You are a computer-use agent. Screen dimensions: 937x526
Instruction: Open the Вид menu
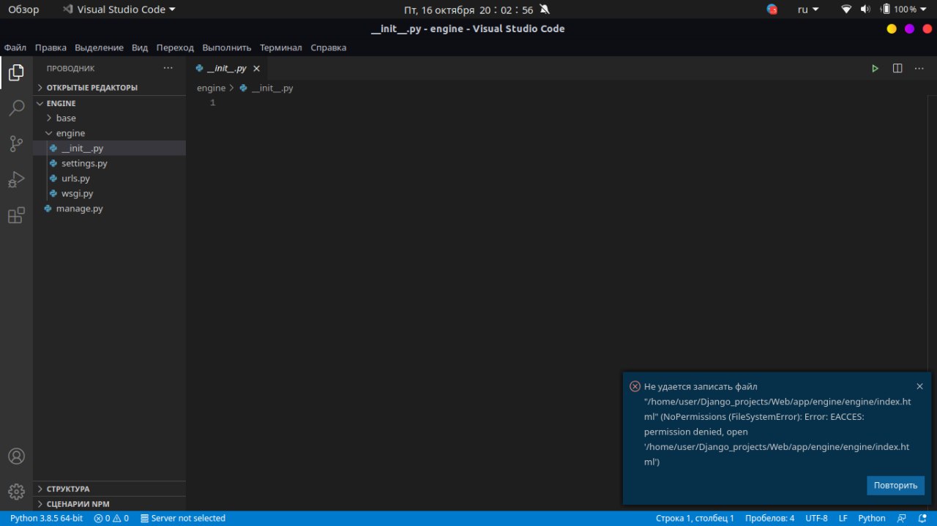[140, 48]
